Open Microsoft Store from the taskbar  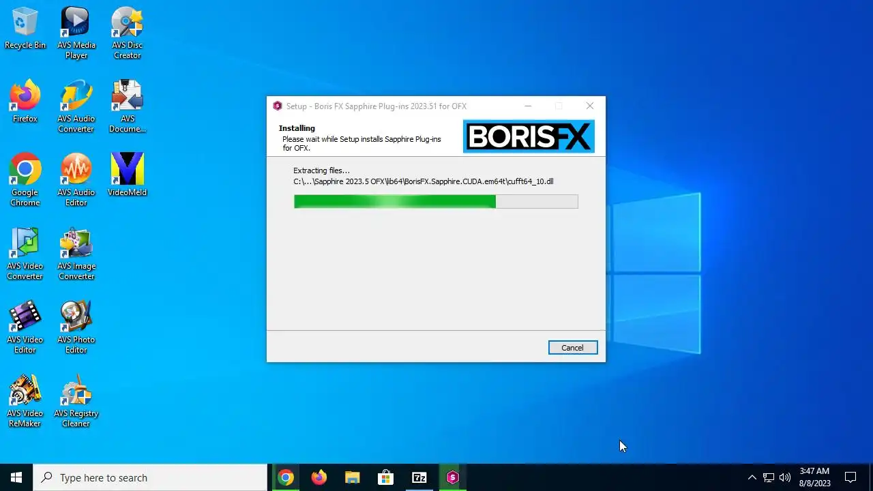[x=385, y=477]
